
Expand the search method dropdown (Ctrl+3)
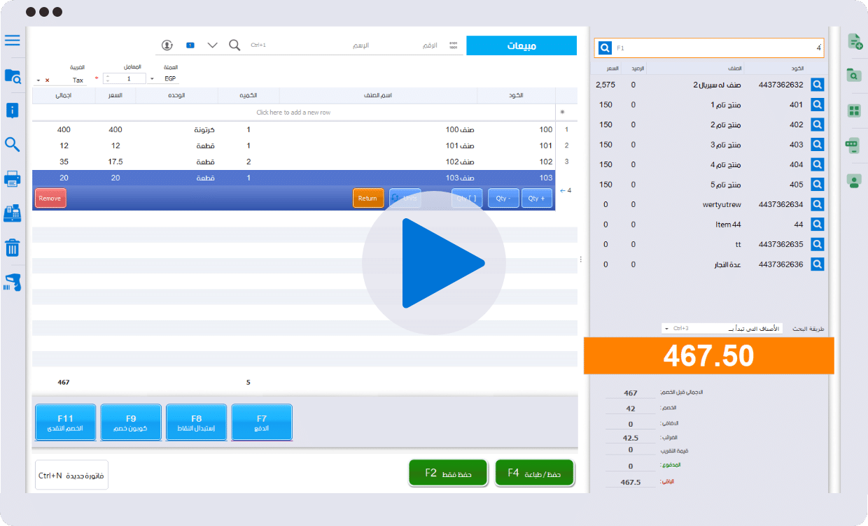[x=666, y=329]
